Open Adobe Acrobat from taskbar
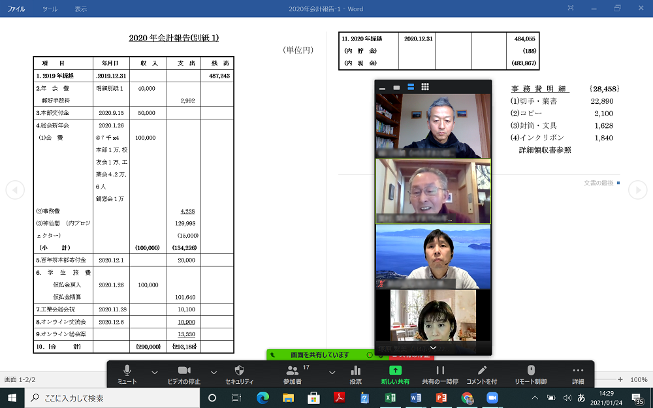Image resolution: width=653 pixels, height=408 pixels. pyautogui.click(x=339, y=398)
